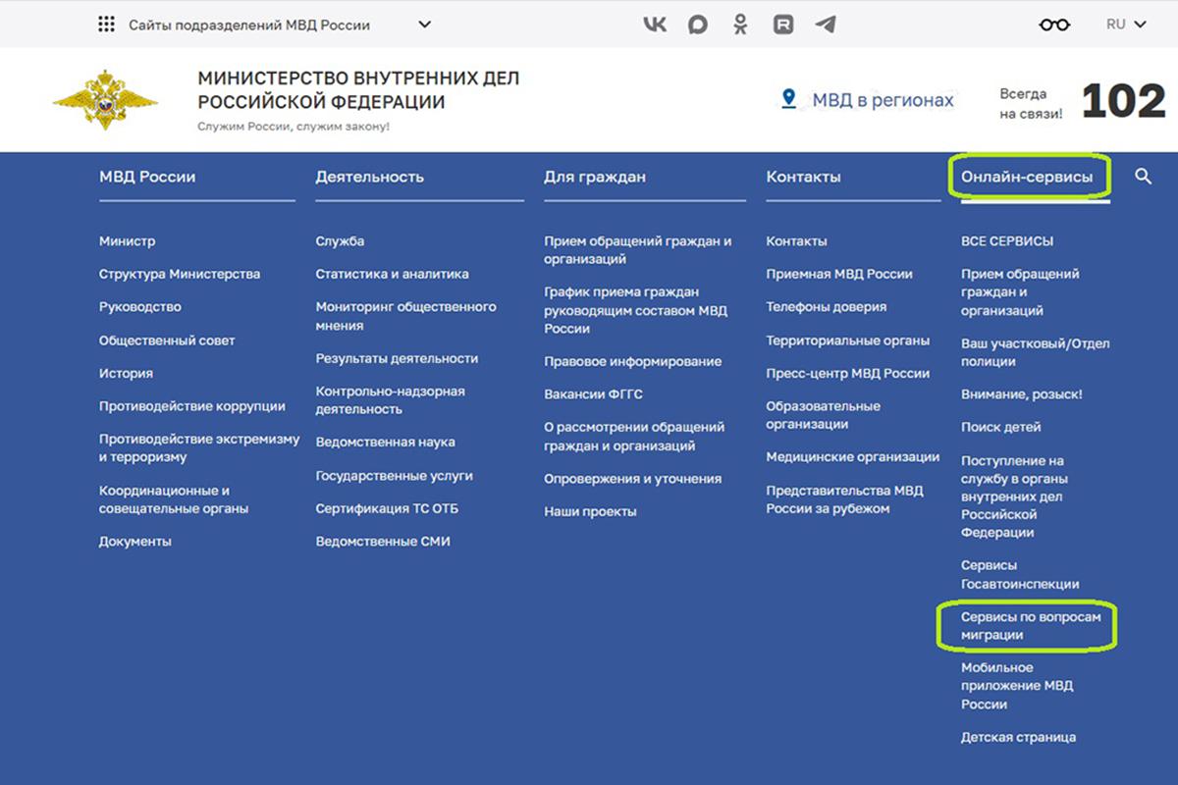1178x785 pixels.
Task: Open the 'Для граждан' menu heading
Action: [x=595, y=178]
